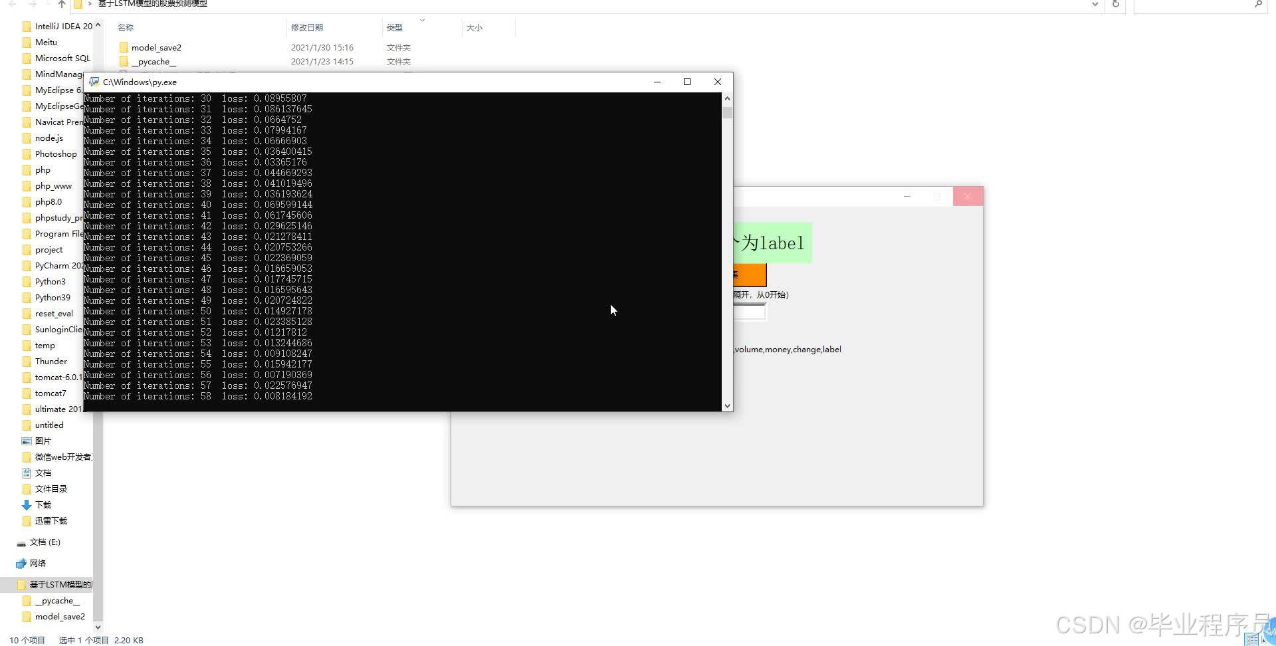The width and height of the screenshot is (1276, 646).
Task: Select the node.js folder in sidebar
Action: [x=43, y=138]
